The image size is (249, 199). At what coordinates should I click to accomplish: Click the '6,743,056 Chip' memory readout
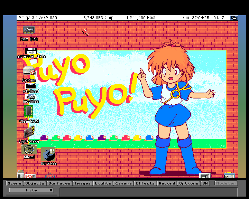coord(98,18)
